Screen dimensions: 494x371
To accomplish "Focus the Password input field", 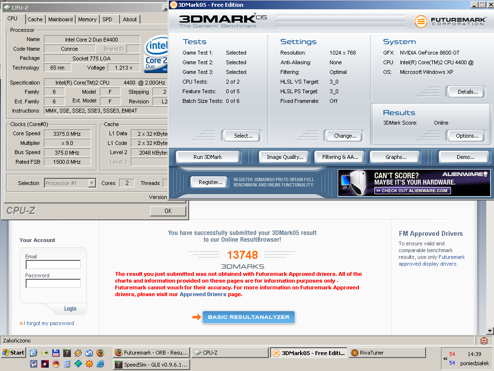I will click(53, 283).
